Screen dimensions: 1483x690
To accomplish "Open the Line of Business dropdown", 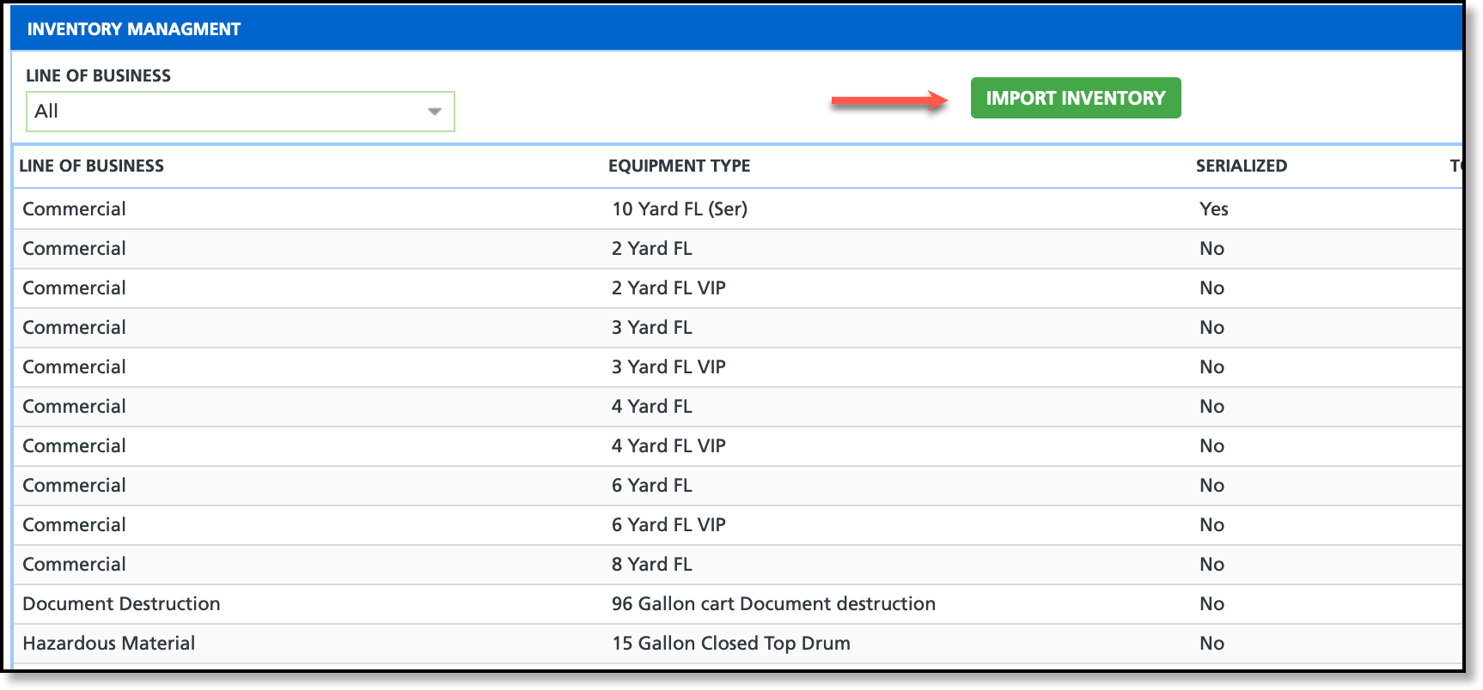I will coord(241,112).
